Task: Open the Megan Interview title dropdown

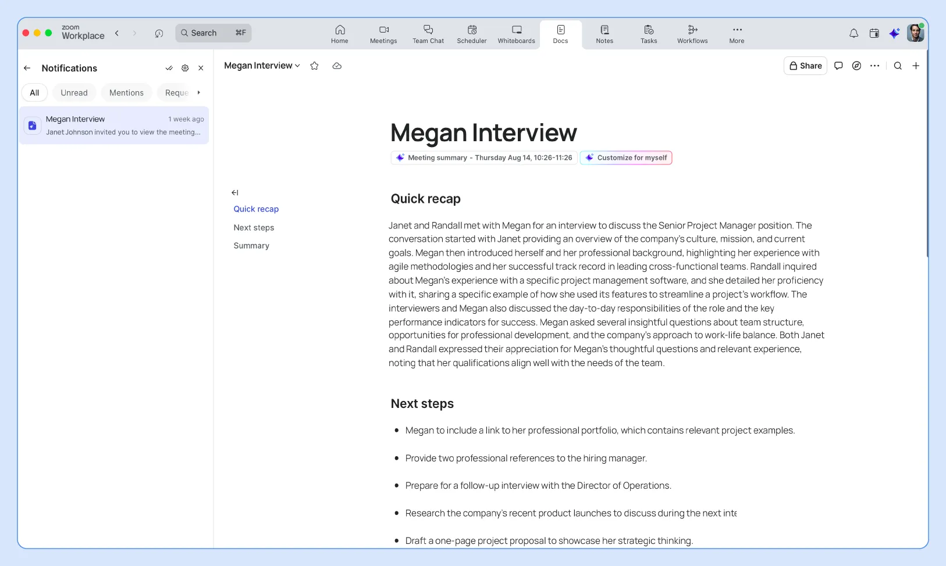Action: [x=297, y=66]
